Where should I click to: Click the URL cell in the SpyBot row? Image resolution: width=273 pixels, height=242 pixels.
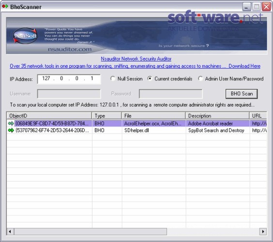(259, 130)
